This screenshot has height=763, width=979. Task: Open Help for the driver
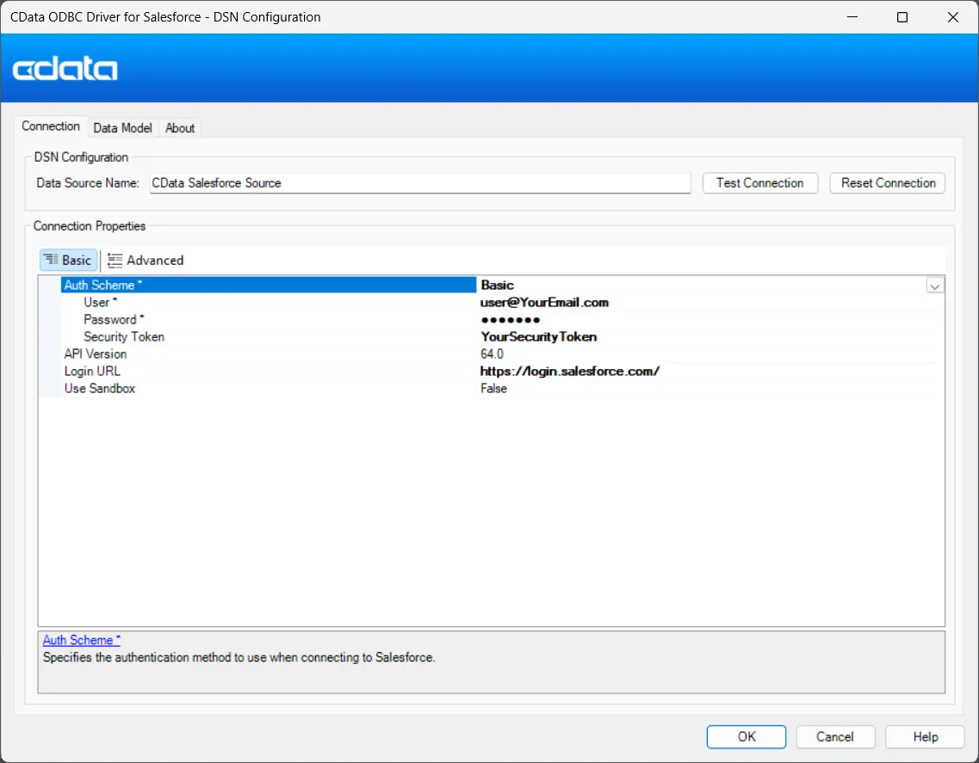[925, 736]
